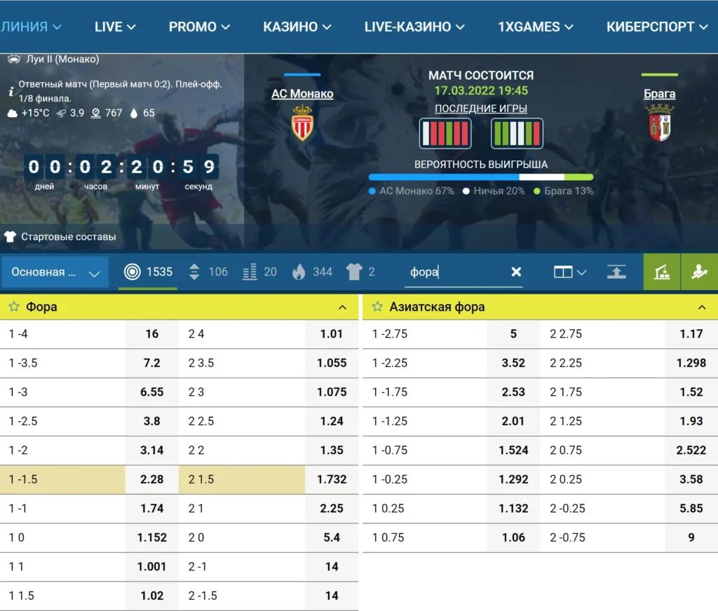
Task: Select Asian handicap 1 -1.25 odds 2.01
Action: coord(513,421)
